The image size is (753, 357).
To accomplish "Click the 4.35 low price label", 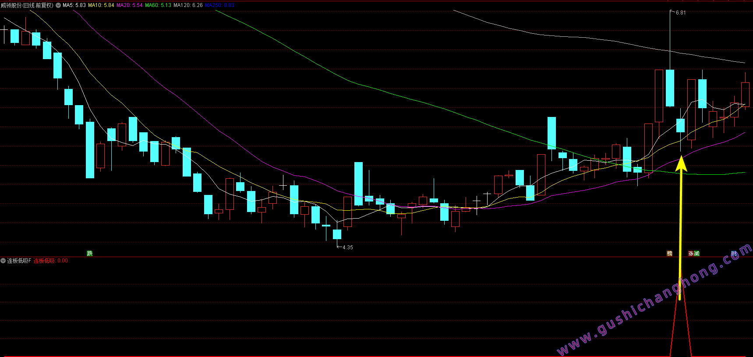I will pos(348,247).
